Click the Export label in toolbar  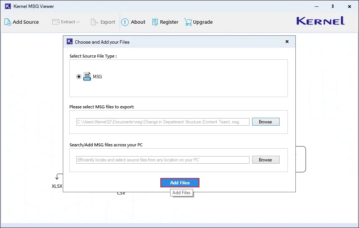(x=108, y=22)
